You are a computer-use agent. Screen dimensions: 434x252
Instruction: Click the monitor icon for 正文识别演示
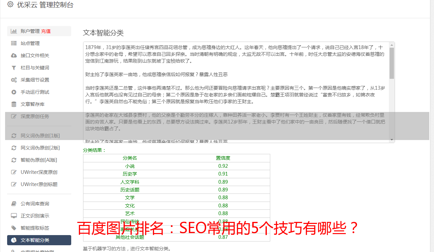(14, 216)
